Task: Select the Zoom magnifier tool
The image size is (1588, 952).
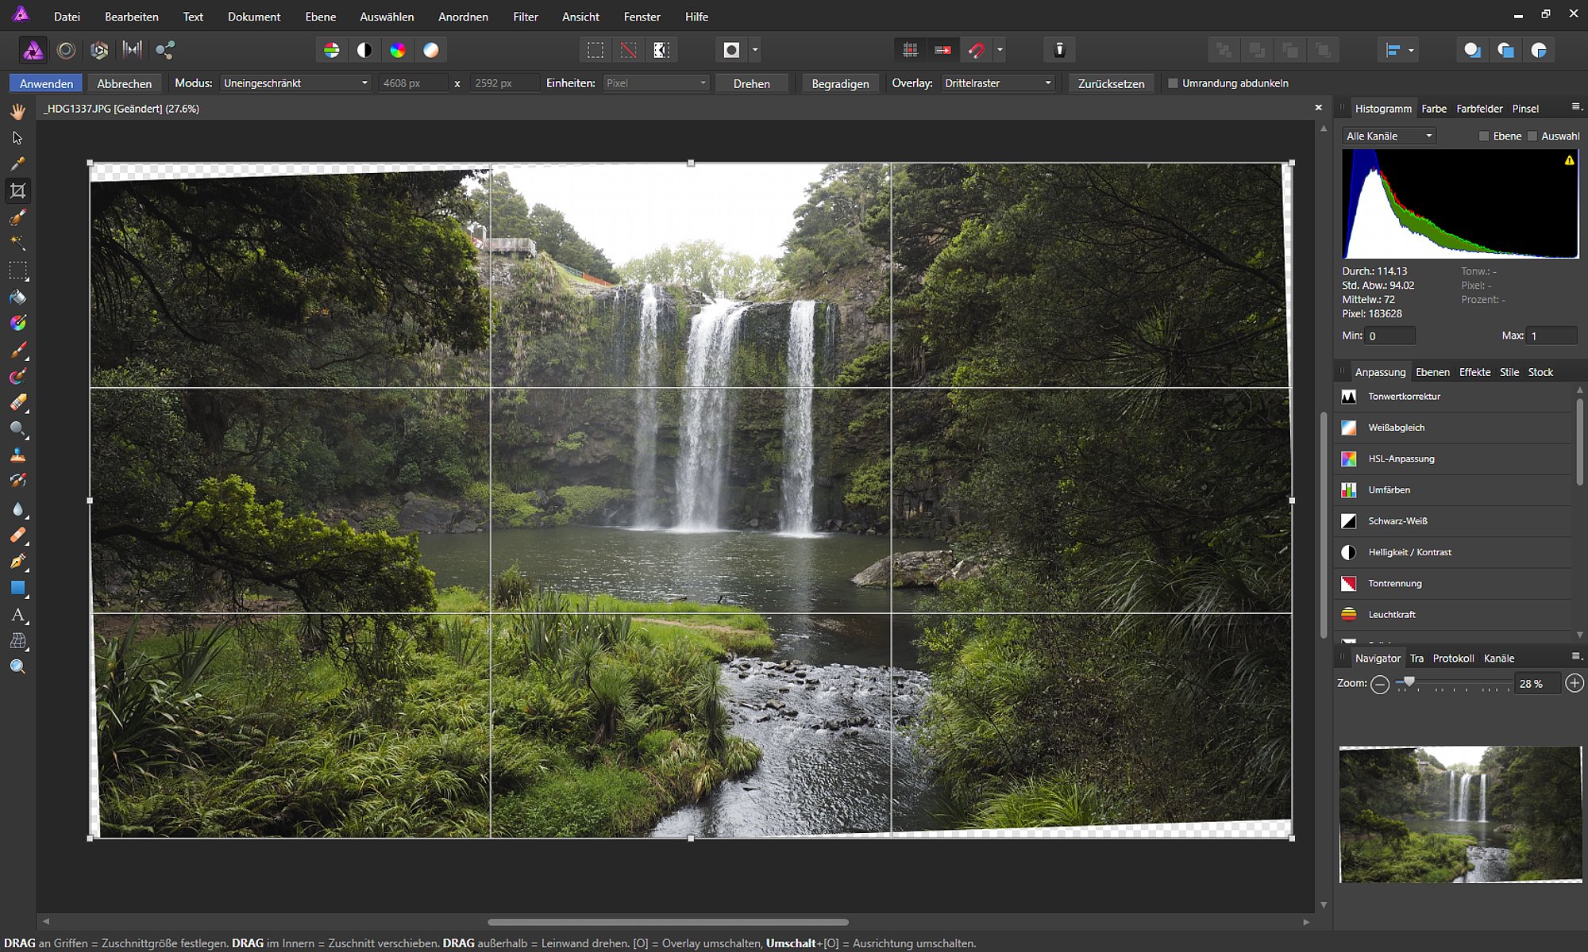Action: coord(17,667)
